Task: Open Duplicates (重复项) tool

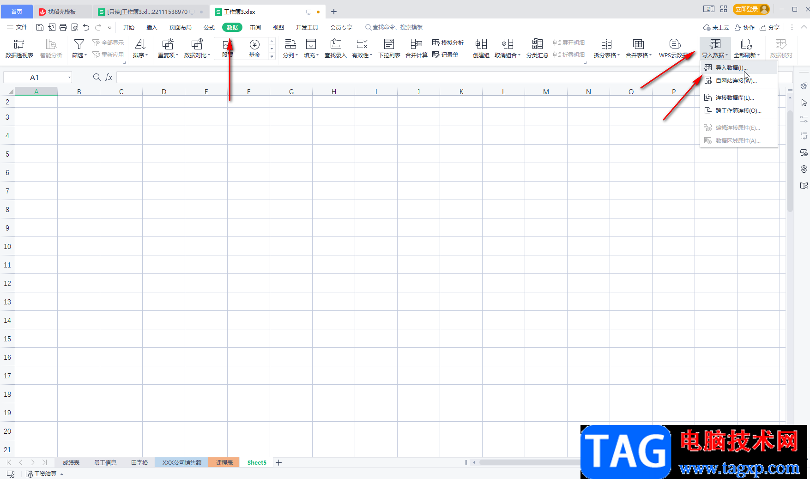Action: [x=168, y=49]
